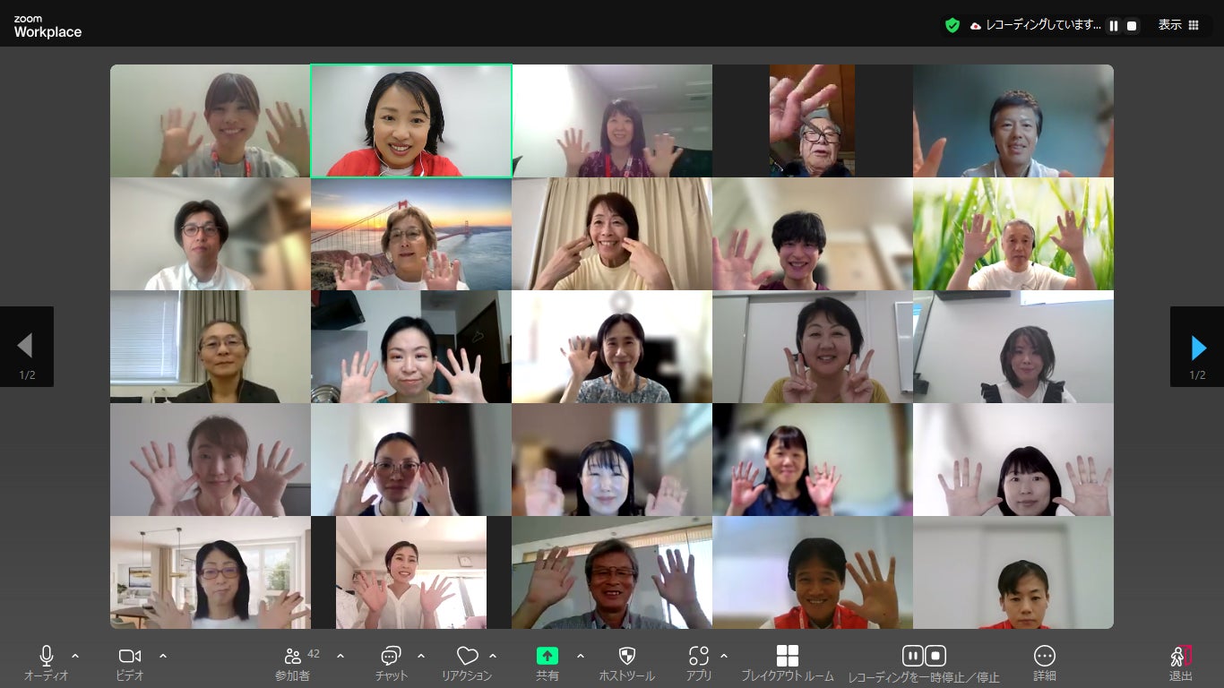The image size is (1224, 688).
Task: Click the レコーディングしています recording status text
Action: 1044,25
